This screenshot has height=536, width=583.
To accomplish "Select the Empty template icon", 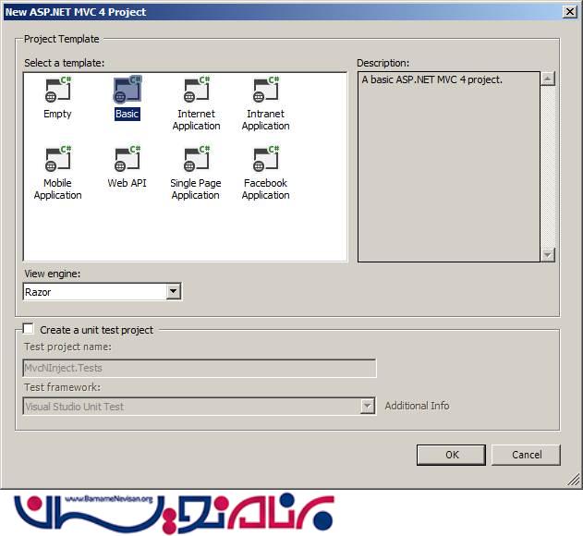I will 58,90.
